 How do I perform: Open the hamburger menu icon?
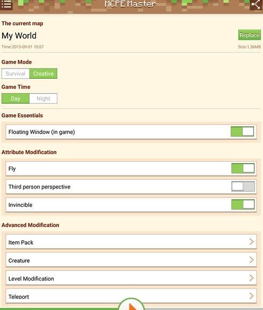tap(6, 4)
